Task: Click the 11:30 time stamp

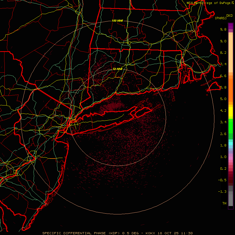Action: click(187, 233)
